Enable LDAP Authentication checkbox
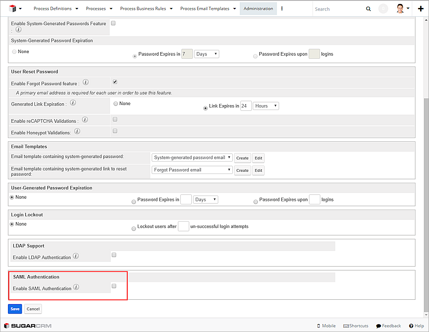The width and height of the screenshot is (429, 332). [114, 255]
